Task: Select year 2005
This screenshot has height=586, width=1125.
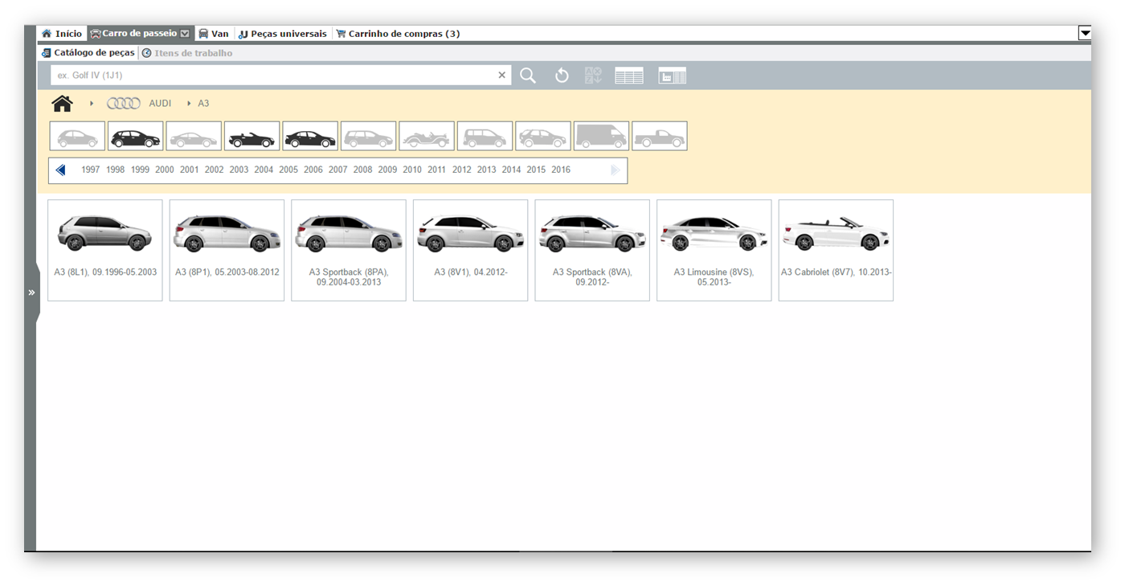Action: click(288, 170)
